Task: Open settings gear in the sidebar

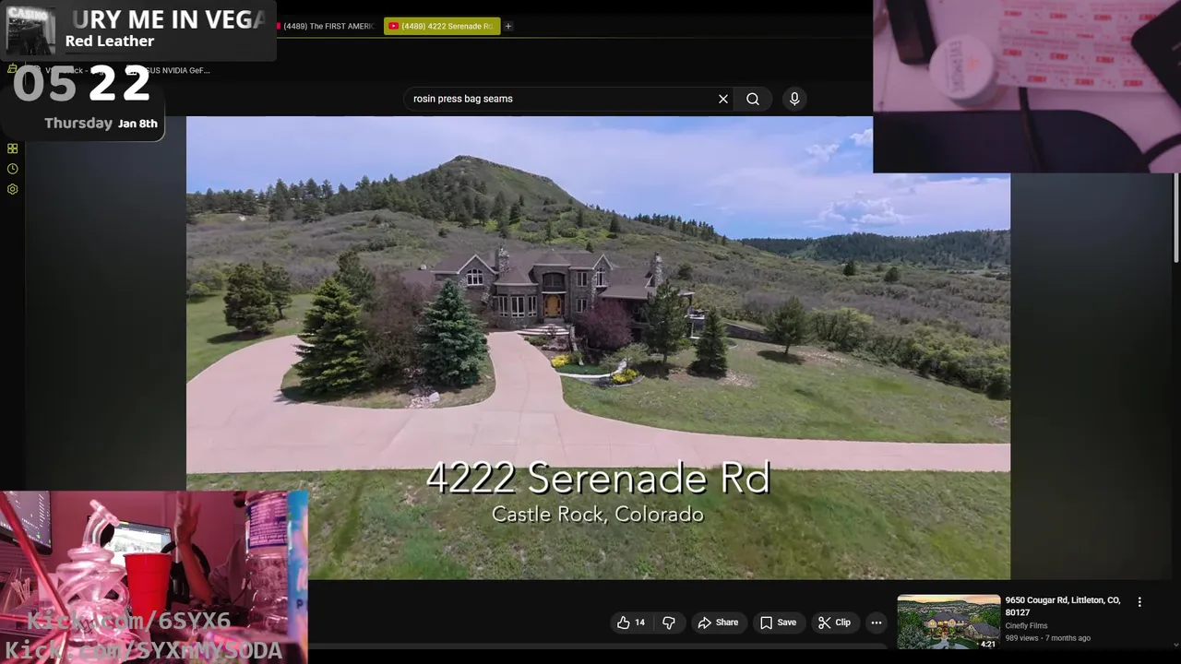Action: [x=12, y=189]
